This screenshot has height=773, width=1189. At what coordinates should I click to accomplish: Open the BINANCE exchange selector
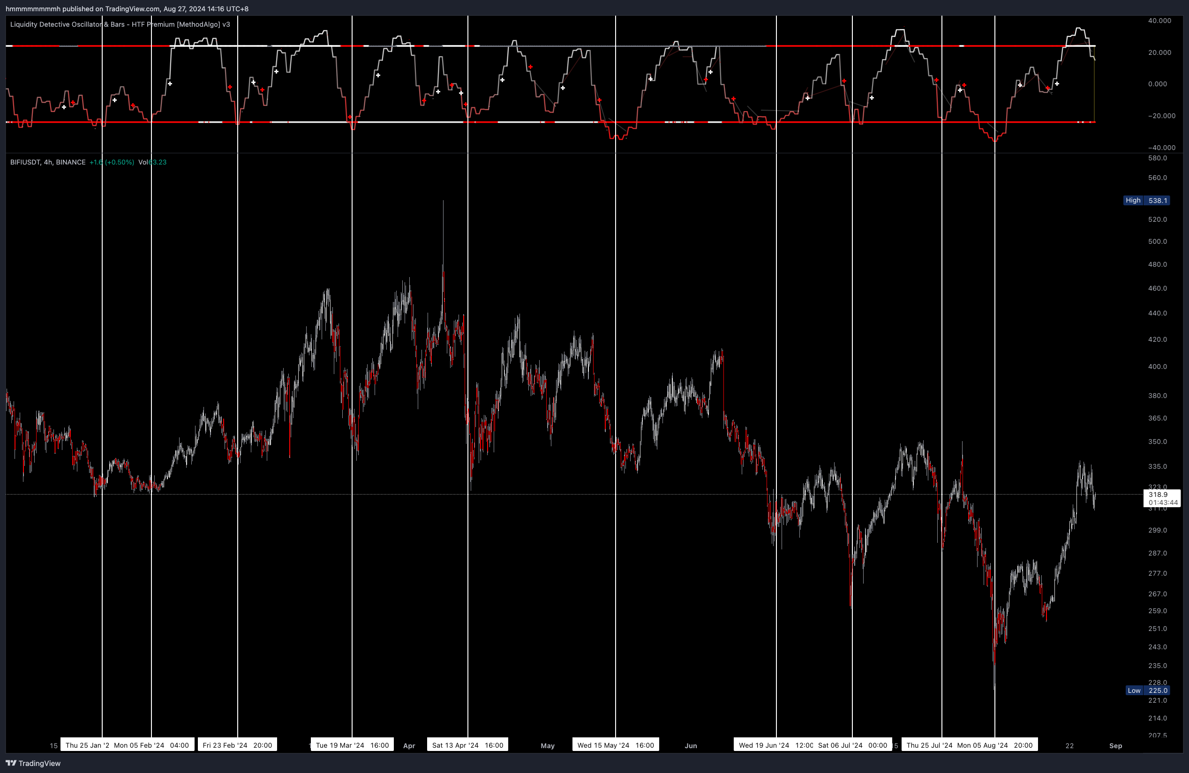tap(70, 162)
